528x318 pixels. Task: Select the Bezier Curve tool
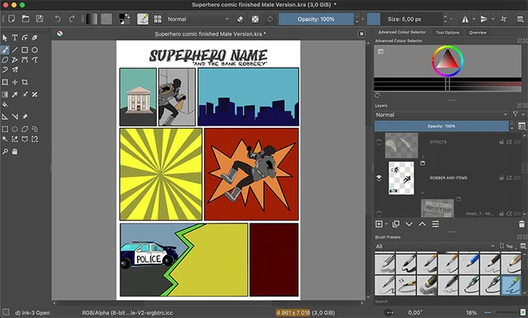point(25,60)
